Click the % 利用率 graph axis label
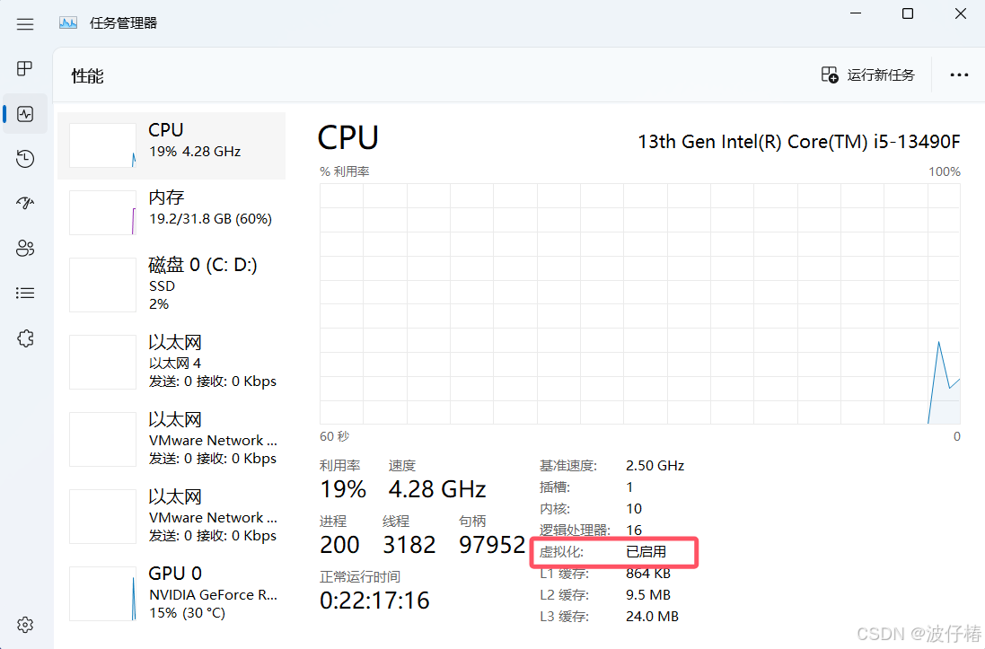 pyautogui.click(x=344, y=171)
